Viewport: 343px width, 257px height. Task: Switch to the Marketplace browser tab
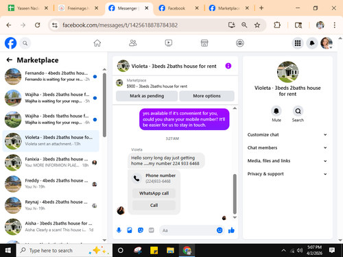click(x=228, y=8)
